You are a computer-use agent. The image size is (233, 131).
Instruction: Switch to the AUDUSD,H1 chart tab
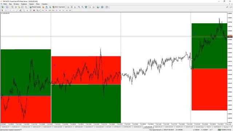[138, 127]
